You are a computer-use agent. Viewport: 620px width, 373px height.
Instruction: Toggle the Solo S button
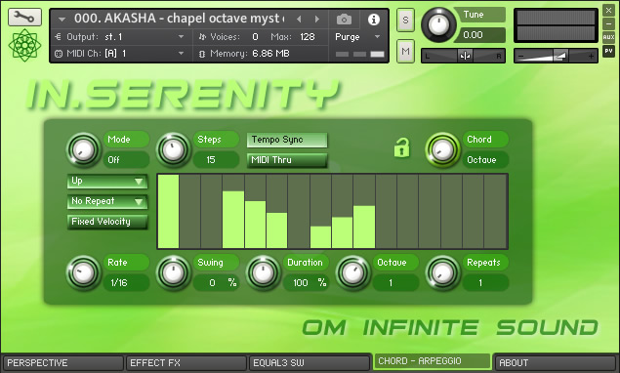[405, 20]
